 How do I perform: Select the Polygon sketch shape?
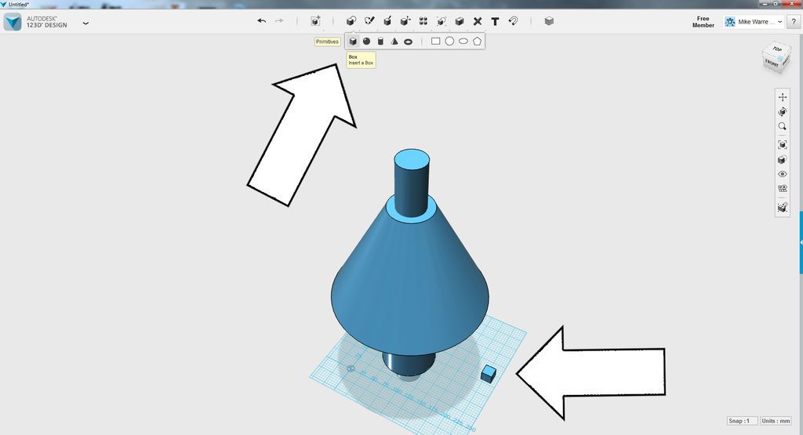[478, 41]
